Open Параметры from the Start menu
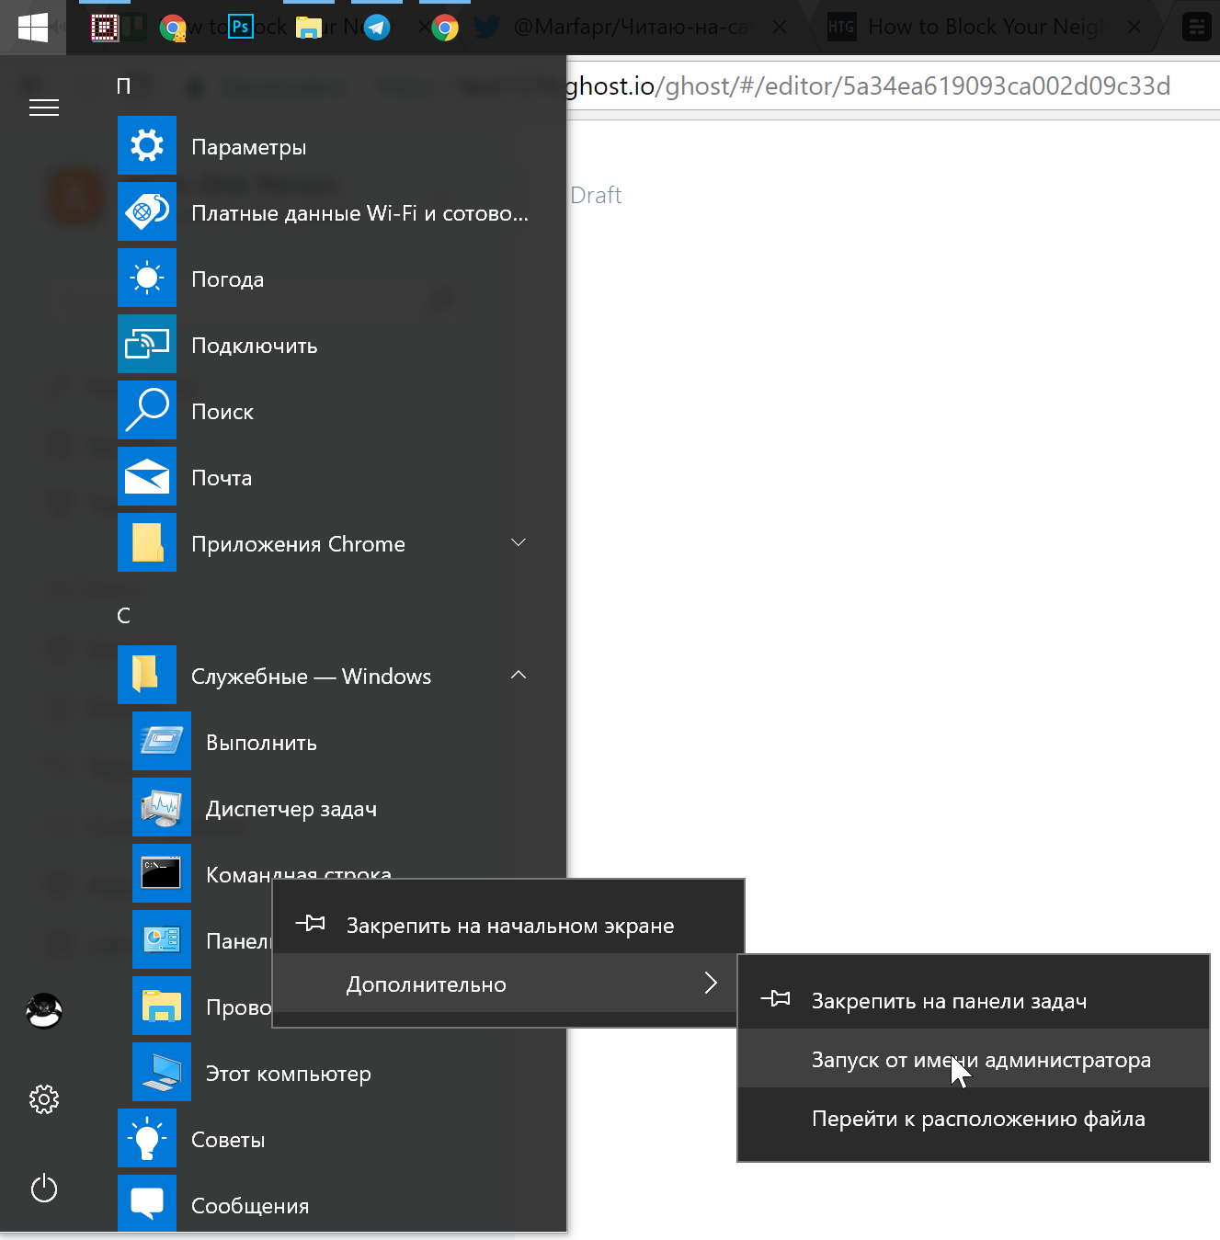Screen dimensions: 1220x1240 pos(249,146)
